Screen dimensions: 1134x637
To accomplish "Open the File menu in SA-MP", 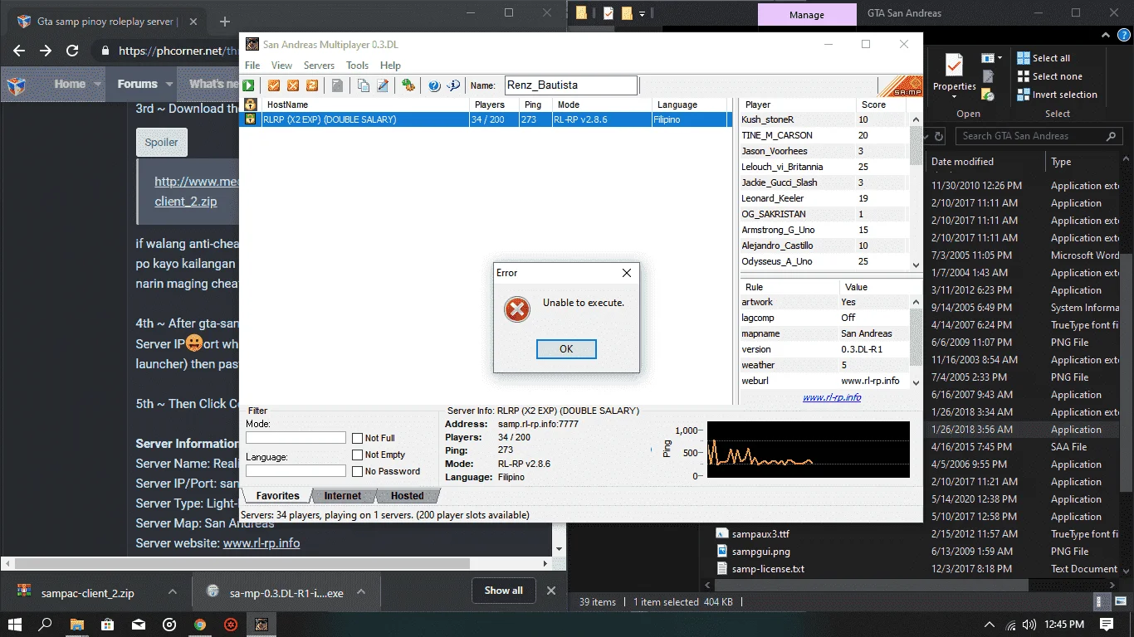I will 252,66.
